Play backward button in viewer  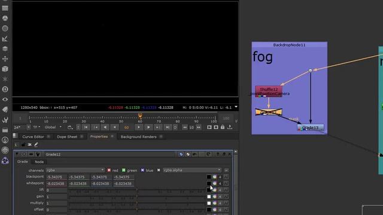coord(105,127)
